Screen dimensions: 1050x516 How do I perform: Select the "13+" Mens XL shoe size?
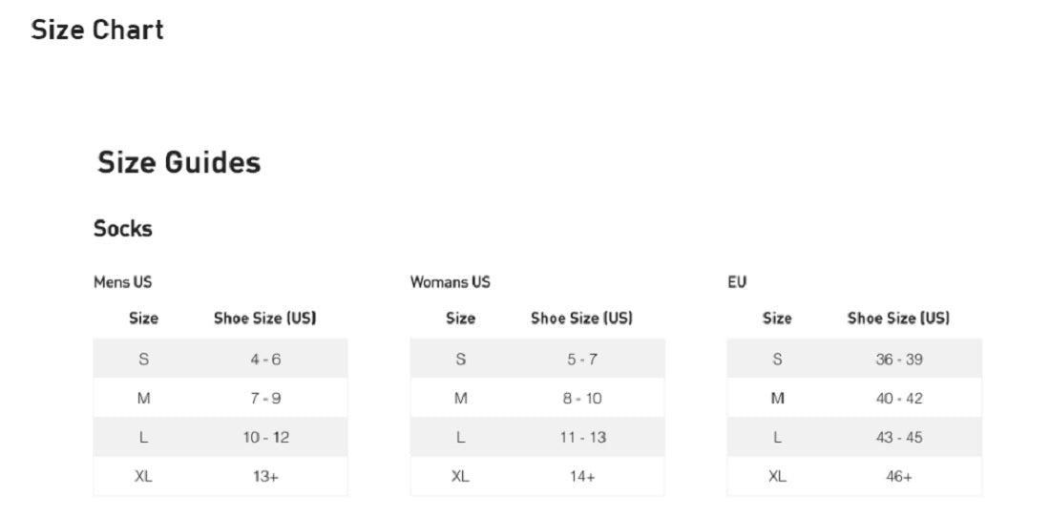point(265,477)
